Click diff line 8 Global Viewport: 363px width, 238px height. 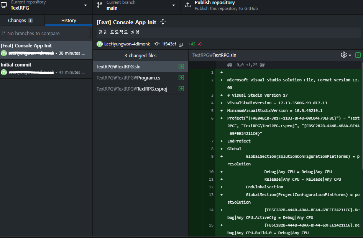pos(234,149)
